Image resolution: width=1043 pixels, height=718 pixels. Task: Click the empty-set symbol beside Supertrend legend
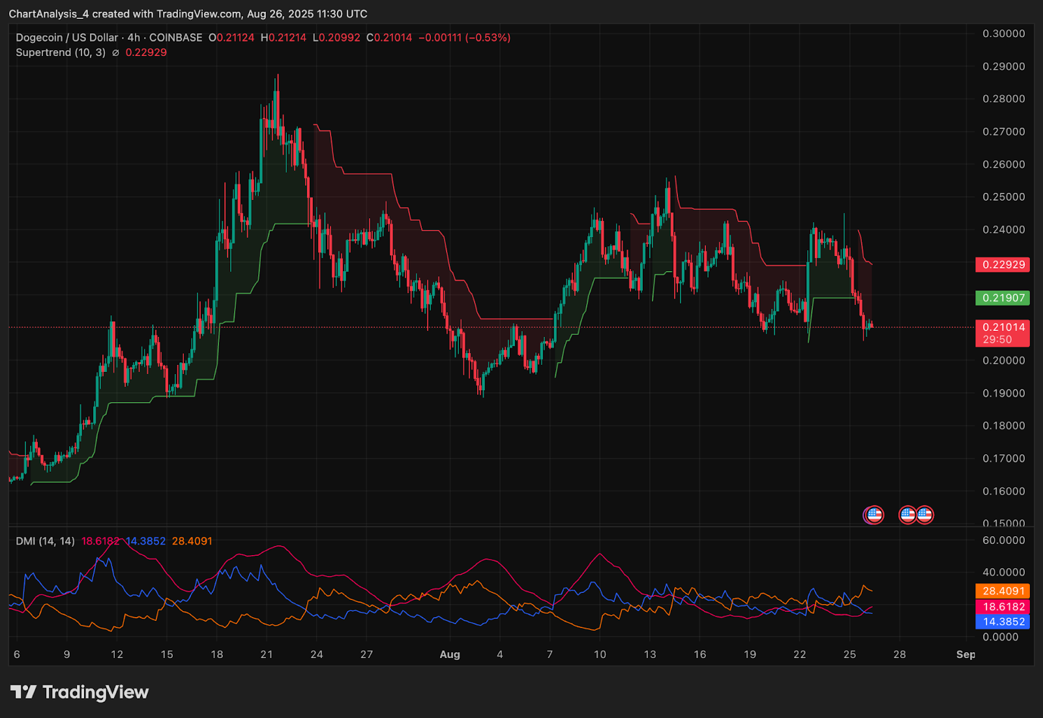[x=115, y=53]
